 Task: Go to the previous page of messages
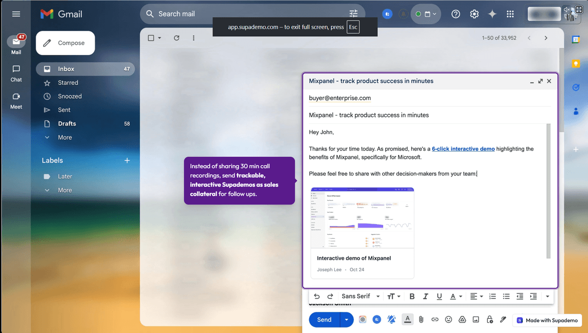tap(529, 38)
